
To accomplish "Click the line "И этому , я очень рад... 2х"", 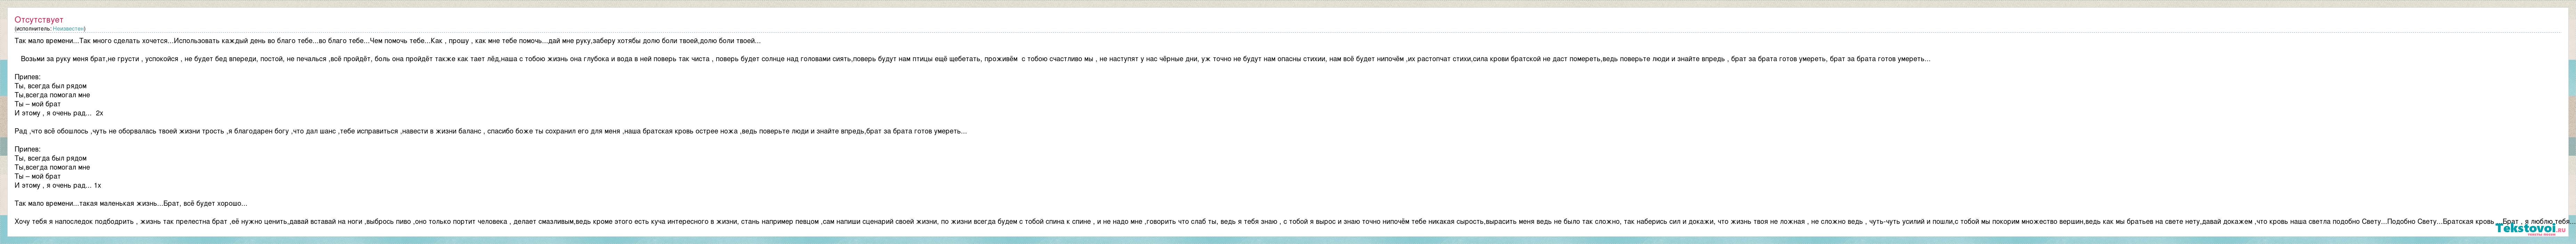I will 59,113.
